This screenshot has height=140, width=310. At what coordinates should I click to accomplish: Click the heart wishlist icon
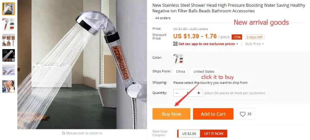coord(243,114)
